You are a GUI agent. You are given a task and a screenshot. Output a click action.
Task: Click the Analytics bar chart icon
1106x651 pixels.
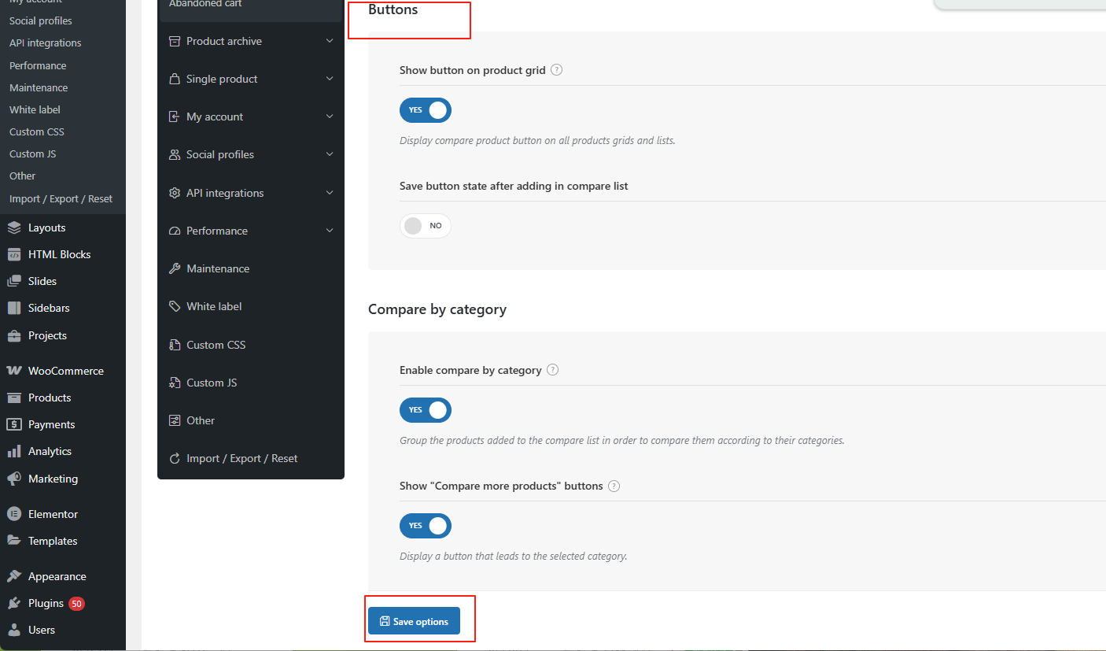coord(14,451)
